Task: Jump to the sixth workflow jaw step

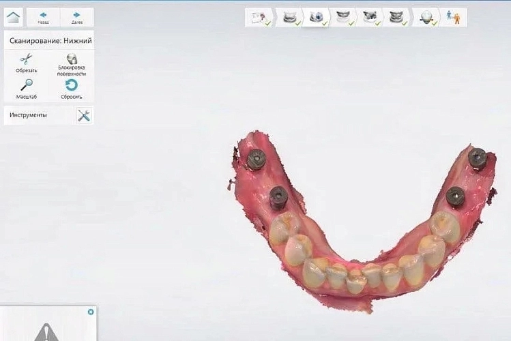Action: 396,18
